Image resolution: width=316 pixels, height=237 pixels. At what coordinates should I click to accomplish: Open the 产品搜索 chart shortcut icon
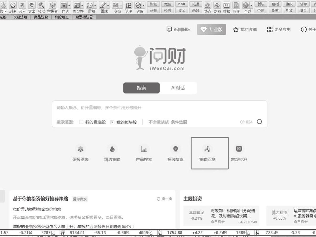pos(144,149)
